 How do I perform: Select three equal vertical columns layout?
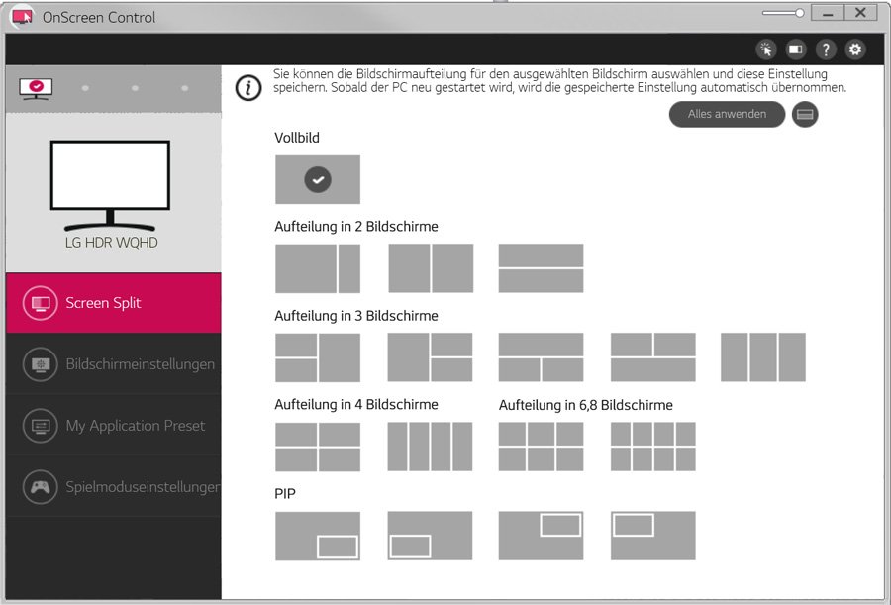[762, 357]
